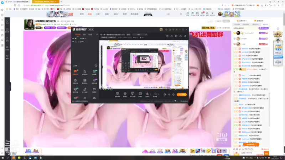Select the screen capture source in streaming toolbar
The width and height of the screenshot is (285, 160).
point(118,94)
